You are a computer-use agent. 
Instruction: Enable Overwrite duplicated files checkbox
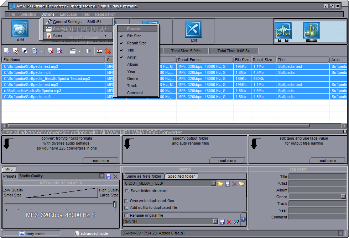coord(126,201)
